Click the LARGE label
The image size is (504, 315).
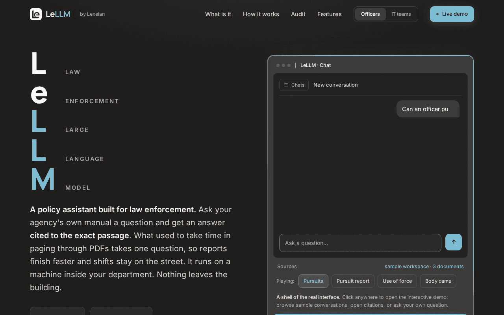(77, 130)
